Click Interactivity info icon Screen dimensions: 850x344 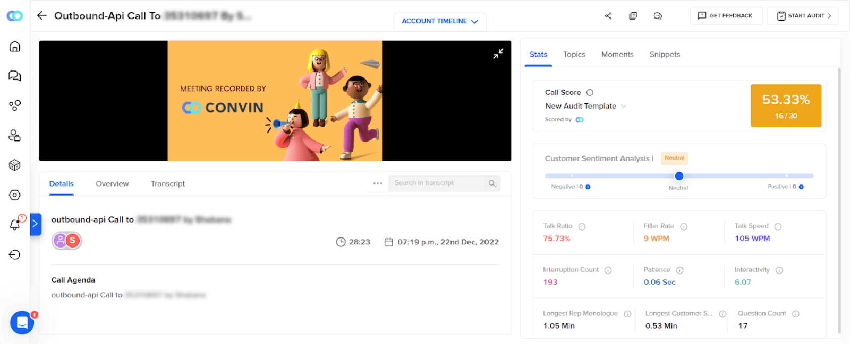779,270
